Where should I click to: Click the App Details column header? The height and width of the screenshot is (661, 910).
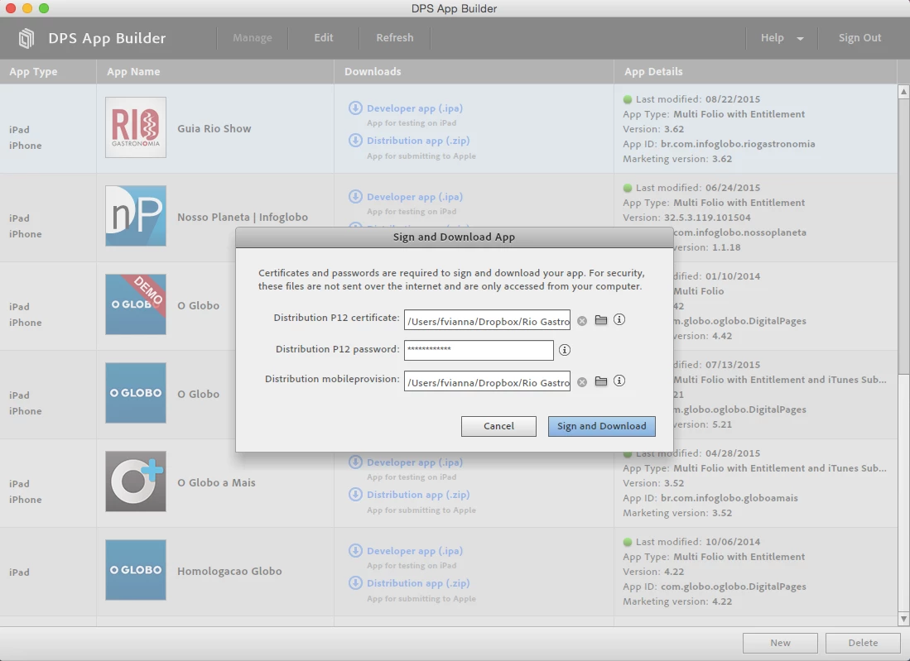[x=653, y=72]
